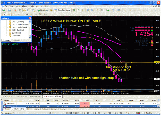Select the equidistant channel tool

27,14
